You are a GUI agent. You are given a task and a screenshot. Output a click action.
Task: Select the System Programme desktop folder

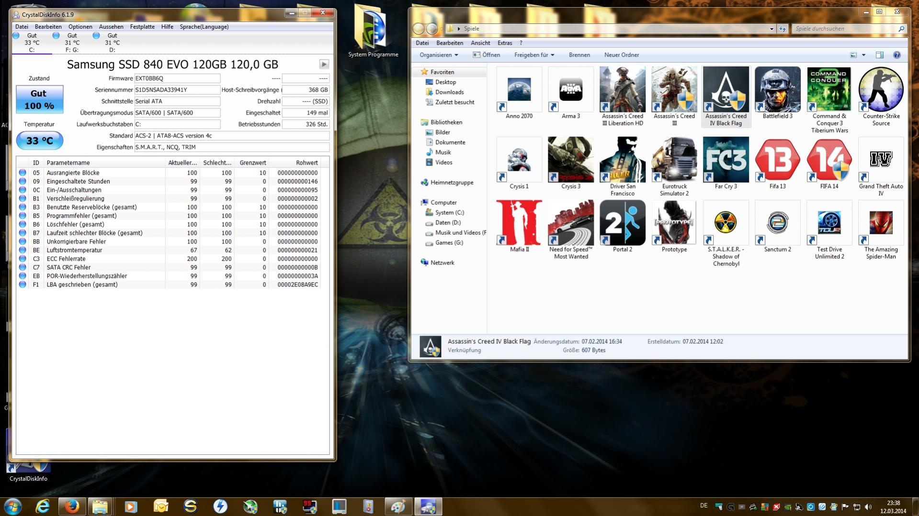pos(373,31)
